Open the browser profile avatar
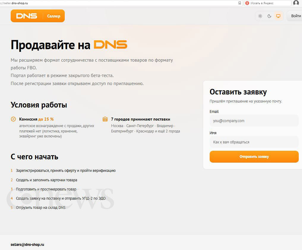The image size is (302, 250). [x=296, y=3]
